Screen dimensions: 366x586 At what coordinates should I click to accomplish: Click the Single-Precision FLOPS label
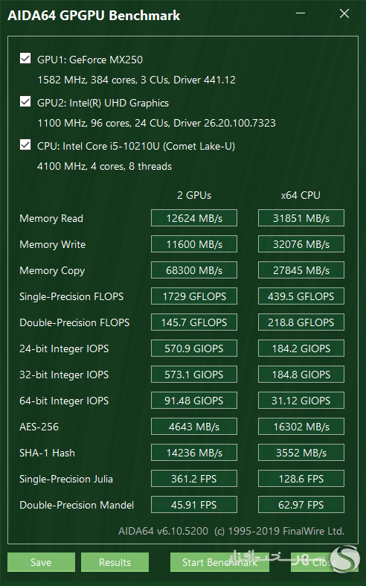click(71, 297)
